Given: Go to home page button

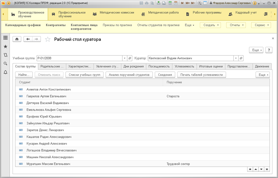Looking at the screenshot, I should pos(17,39).
